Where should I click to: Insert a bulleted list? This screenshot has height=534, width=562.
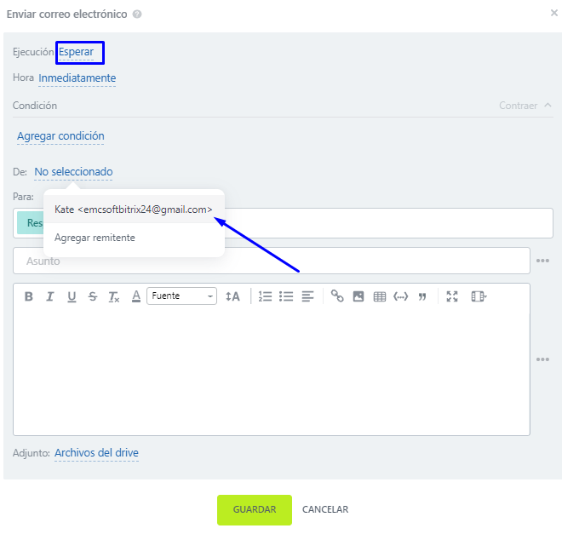(x=286, y=296)
